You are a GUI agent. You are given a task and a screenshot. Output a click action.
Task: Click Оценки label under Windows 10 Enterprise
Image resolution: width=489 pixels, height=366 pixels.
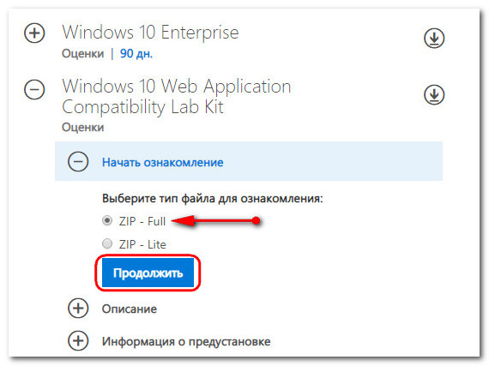coord(83,54)
